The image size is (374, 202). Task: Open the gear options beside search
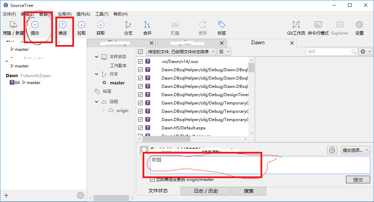pyautogui.click(x=365, y=52)
